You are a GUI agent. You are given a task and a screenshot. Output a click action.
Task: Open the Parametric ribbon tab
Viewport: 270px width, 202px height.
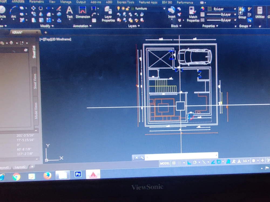(36, 2)
